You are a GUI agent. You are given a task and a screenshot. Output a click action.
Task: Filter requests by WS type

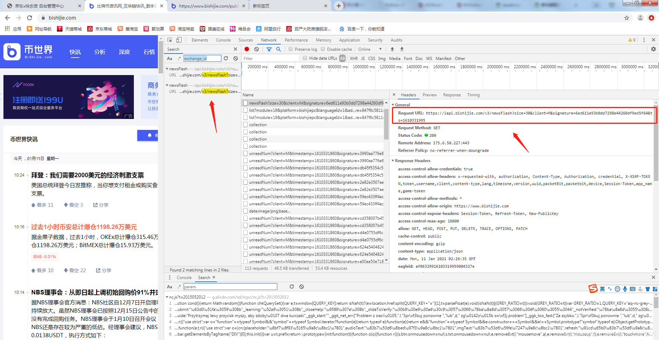pos(429,59)
